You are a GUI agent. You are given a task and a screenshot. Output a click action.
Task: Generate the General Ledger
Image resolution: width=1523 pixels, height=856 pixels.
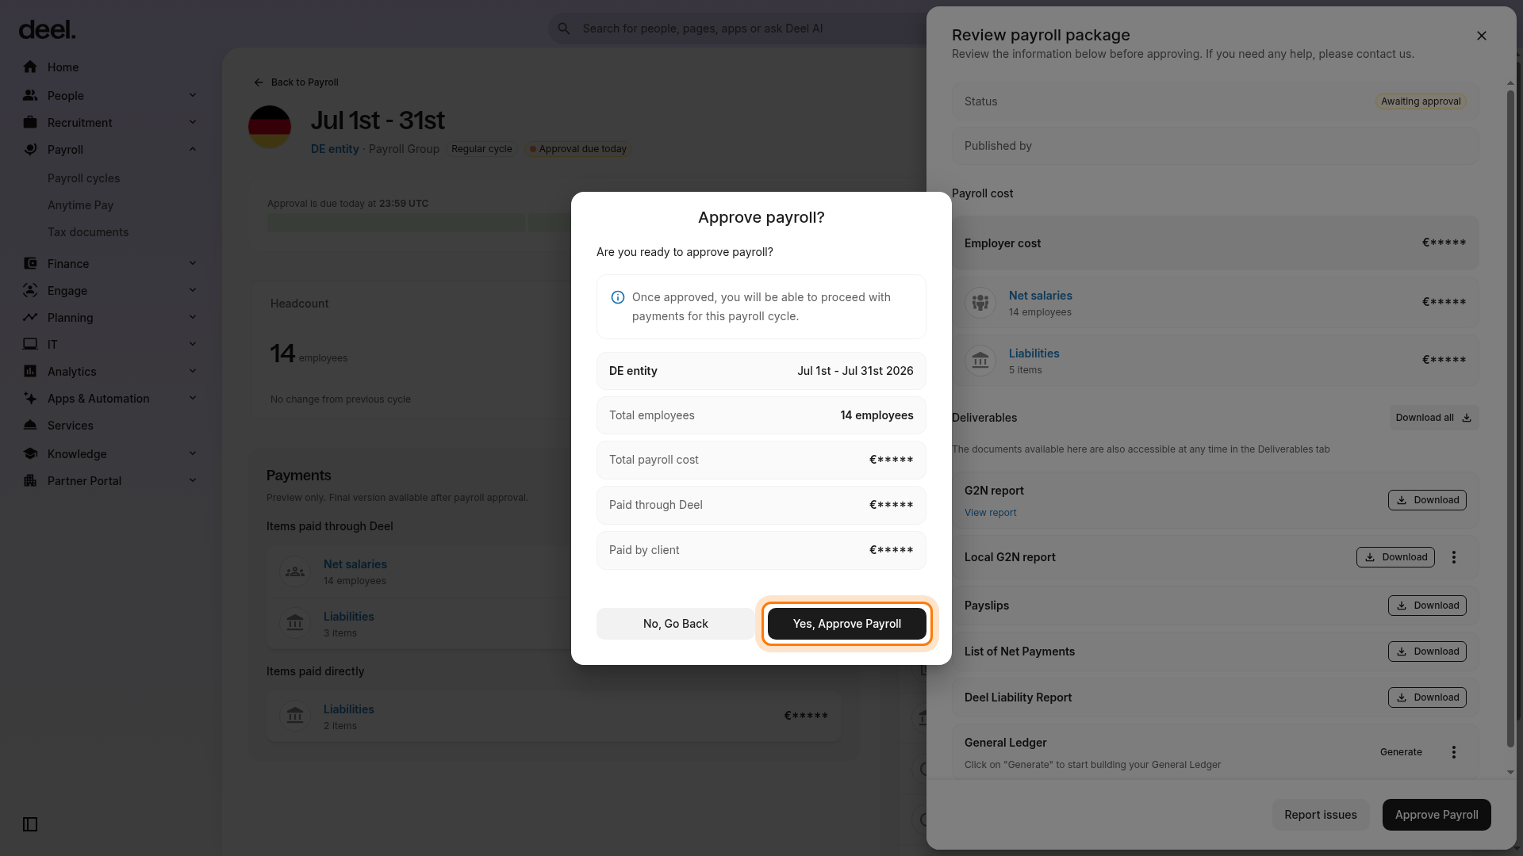point(1401,752)
